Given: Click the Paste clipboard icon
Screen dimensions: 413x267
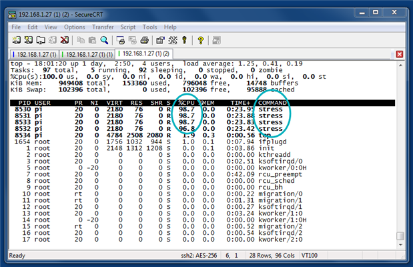Looking at the screenshot, I should (x=92, y=40).
